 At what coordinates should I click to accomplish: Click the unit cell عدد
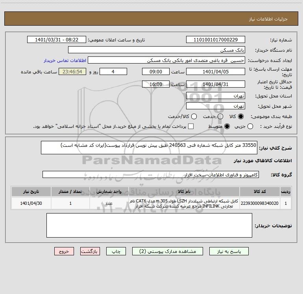(x=109, y=203)
